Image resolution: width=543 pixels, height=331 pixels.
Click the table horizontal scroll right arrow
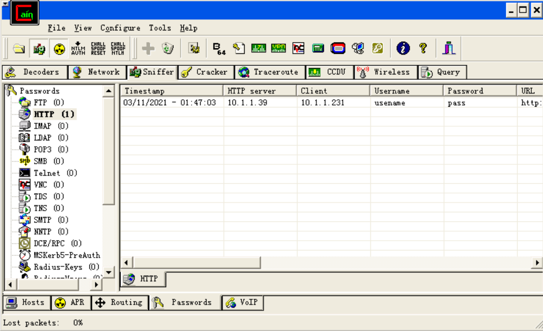537,262
